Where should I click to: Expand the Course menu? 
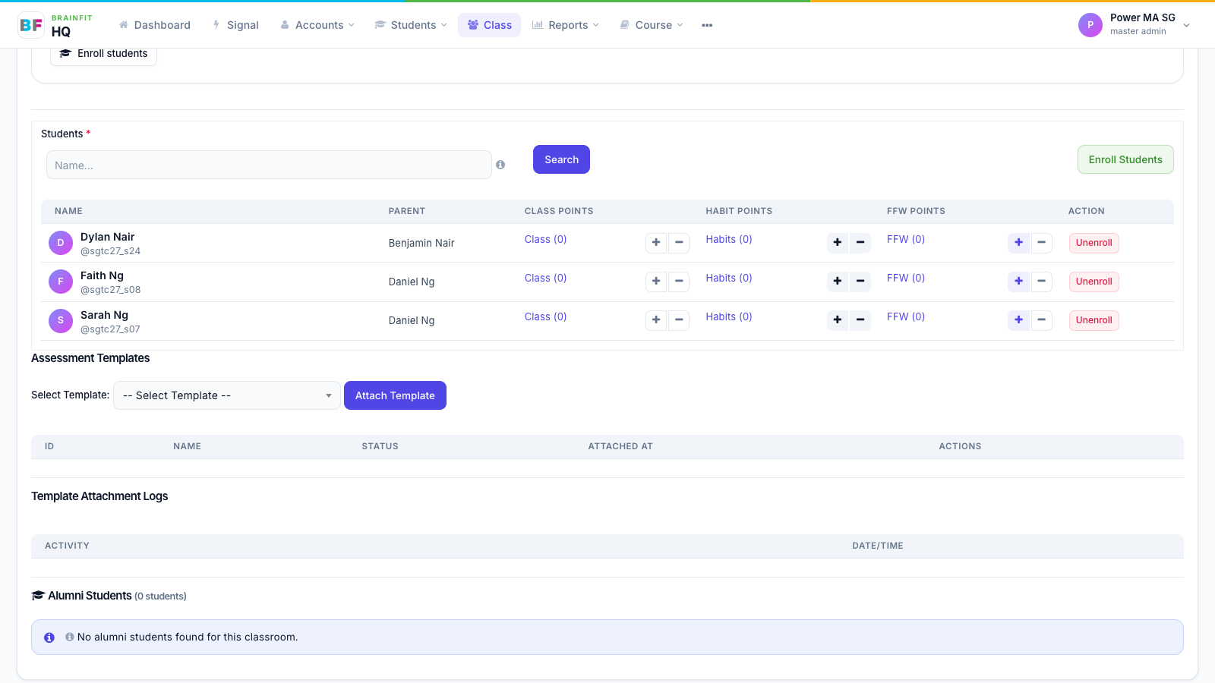point(652,25)
